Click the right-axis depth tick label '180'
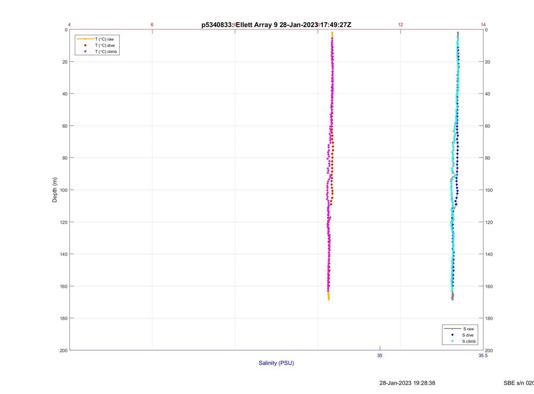 coord(489,318)
